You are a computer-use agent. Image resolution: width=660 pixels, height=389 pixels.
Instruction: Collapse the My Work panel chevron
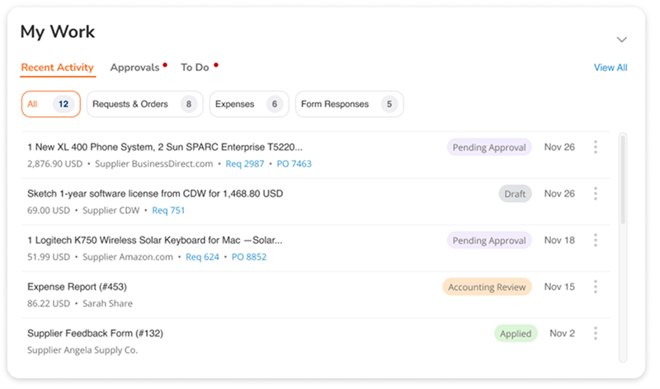[622, 40]
